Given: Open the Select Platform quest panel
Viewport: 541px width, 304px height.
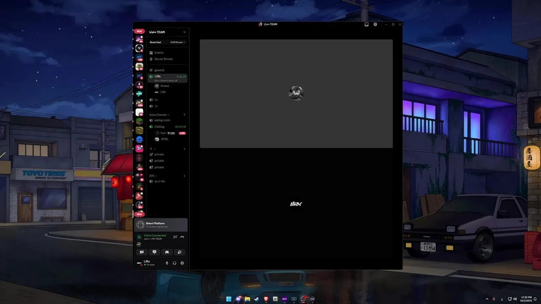Looking at the screenshot, I should pos(161,225).
